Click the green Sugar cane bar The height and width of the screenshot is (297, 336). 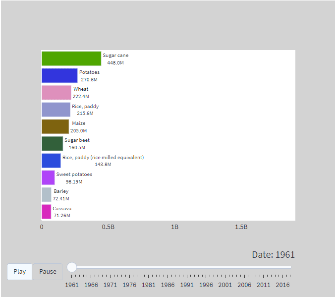coord(71,59)
